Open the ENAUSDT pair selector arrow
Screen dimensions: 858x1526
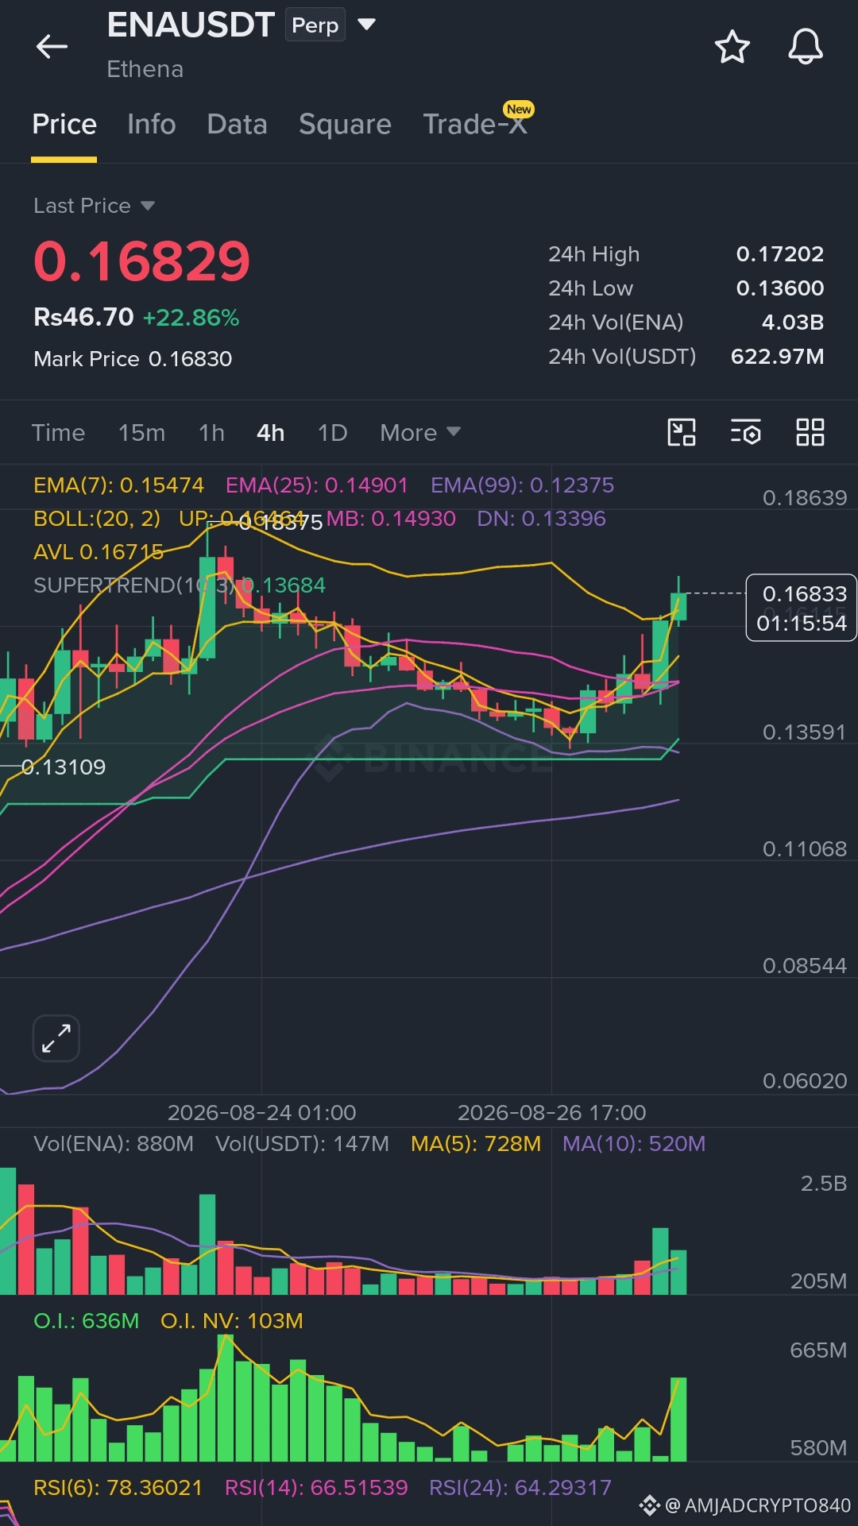[x=366, y=25]
